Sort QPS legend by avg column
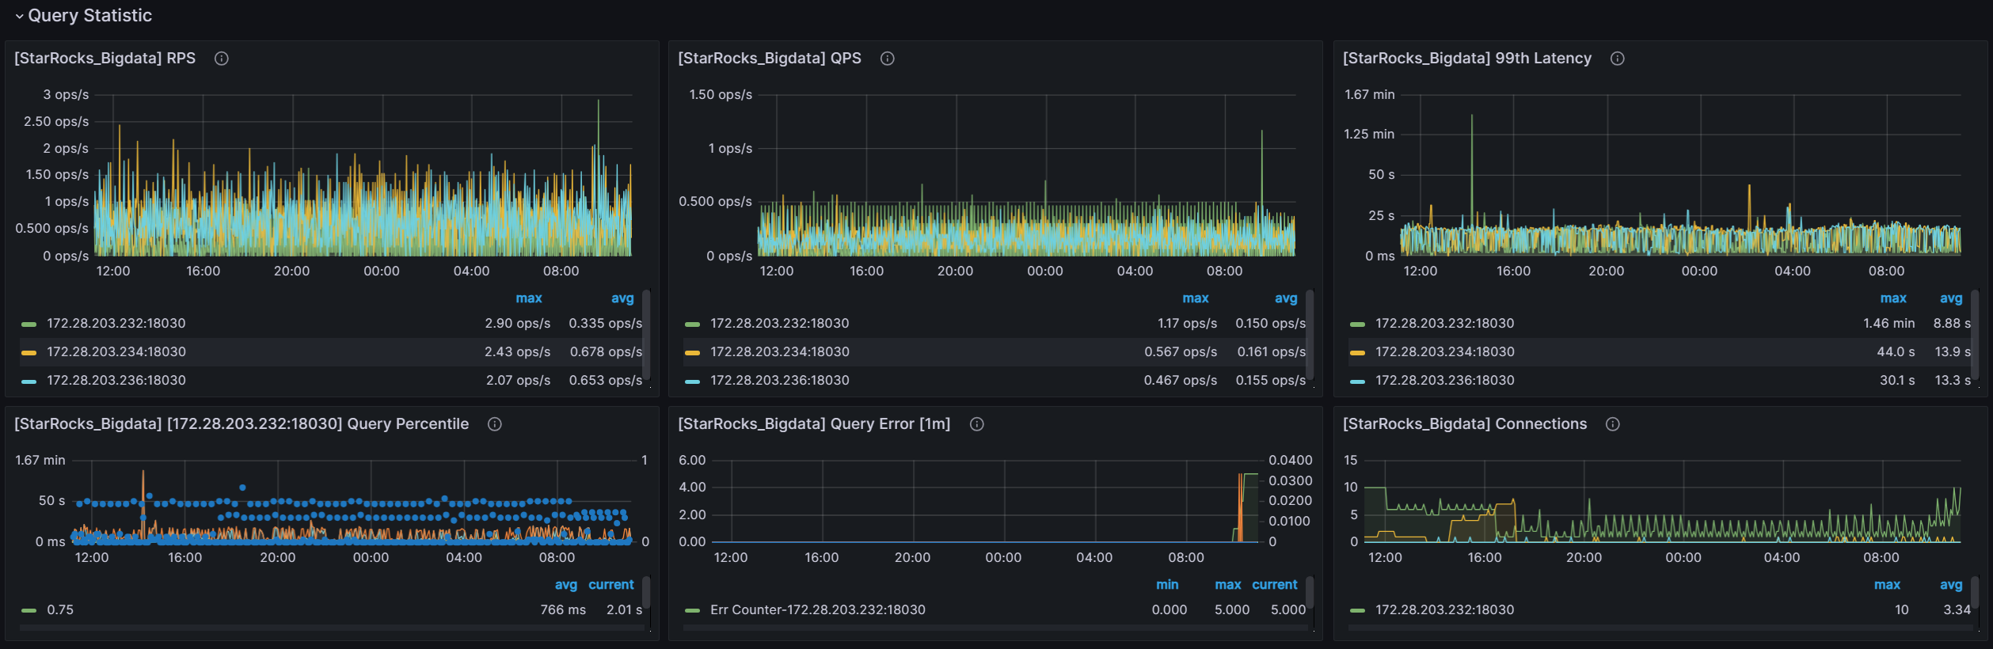This screenshot has width=1993, height=649. pyautogui.click(x=1286, y=298)
